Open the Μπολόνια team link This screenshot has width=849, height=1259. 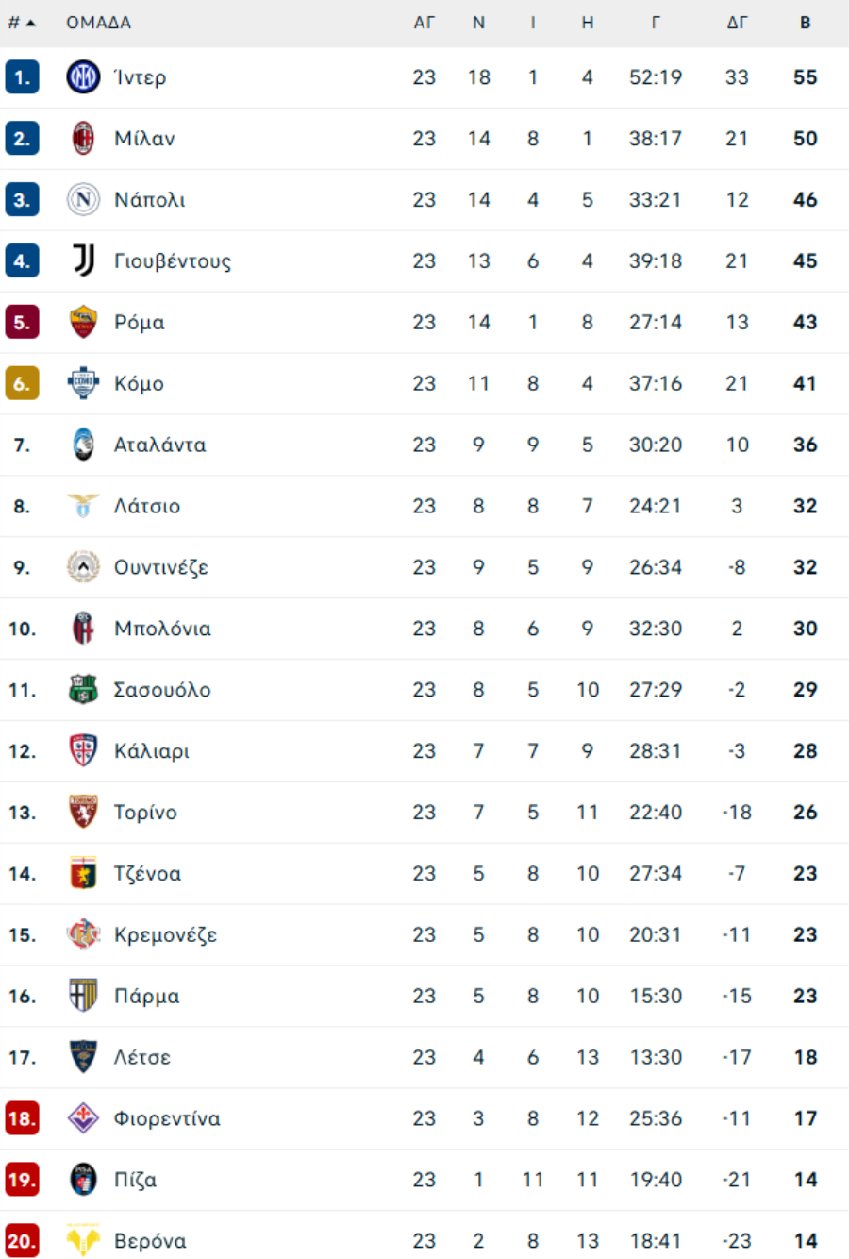[x=162, y=629]
